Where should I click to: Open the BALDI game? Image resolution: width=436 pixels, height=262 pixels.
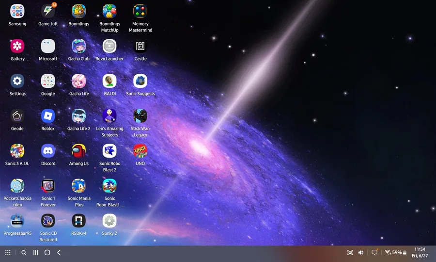[x=109, y=81]
